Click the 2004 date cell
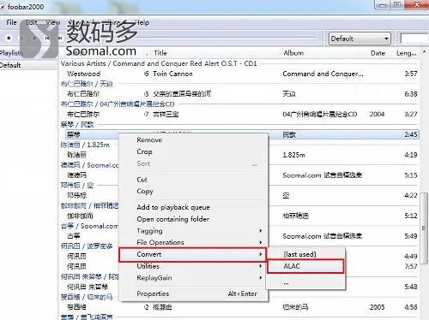 click(x=377, y=114)
